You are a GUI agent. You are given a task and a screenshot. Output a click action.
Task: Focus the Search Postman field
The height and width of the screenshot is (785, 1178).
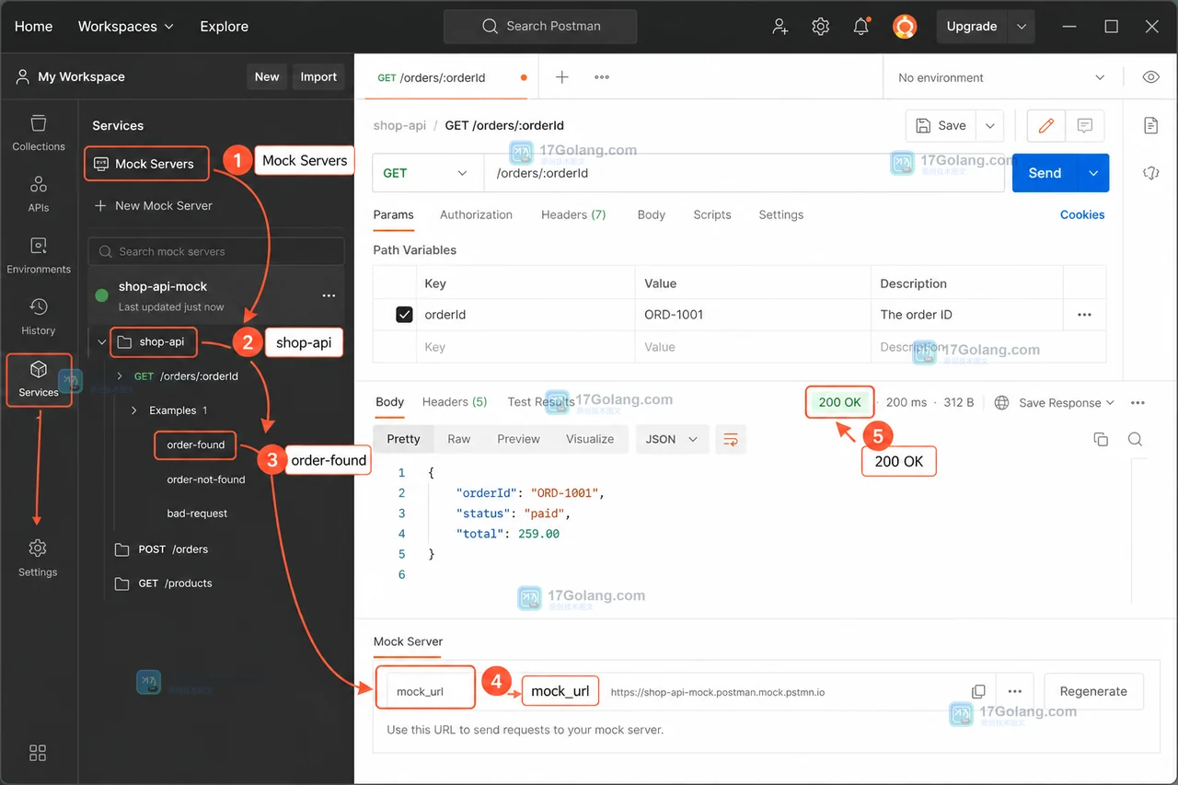(540, 27)
